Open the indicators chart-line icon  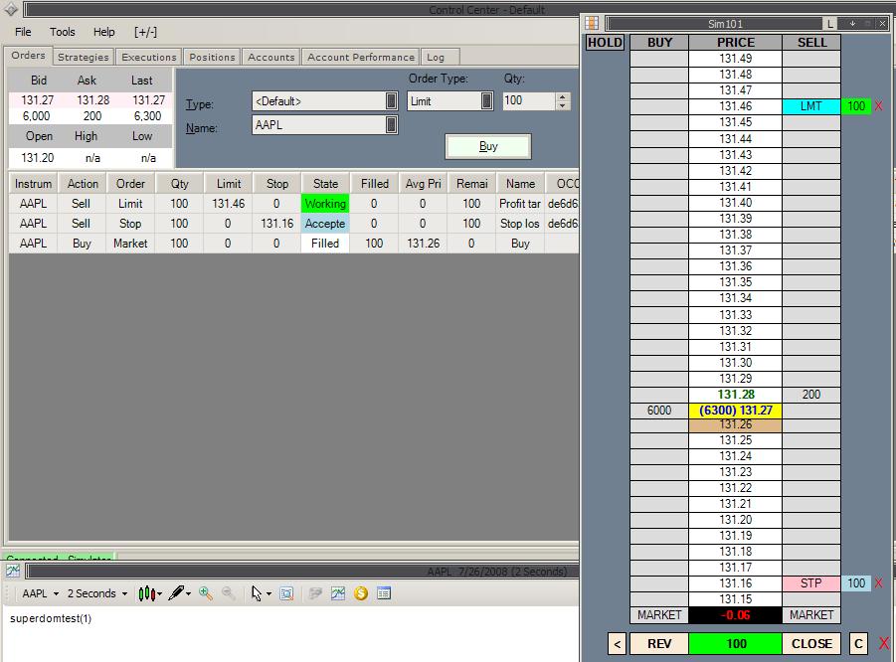pyautogui.click(x=338, y=593)
